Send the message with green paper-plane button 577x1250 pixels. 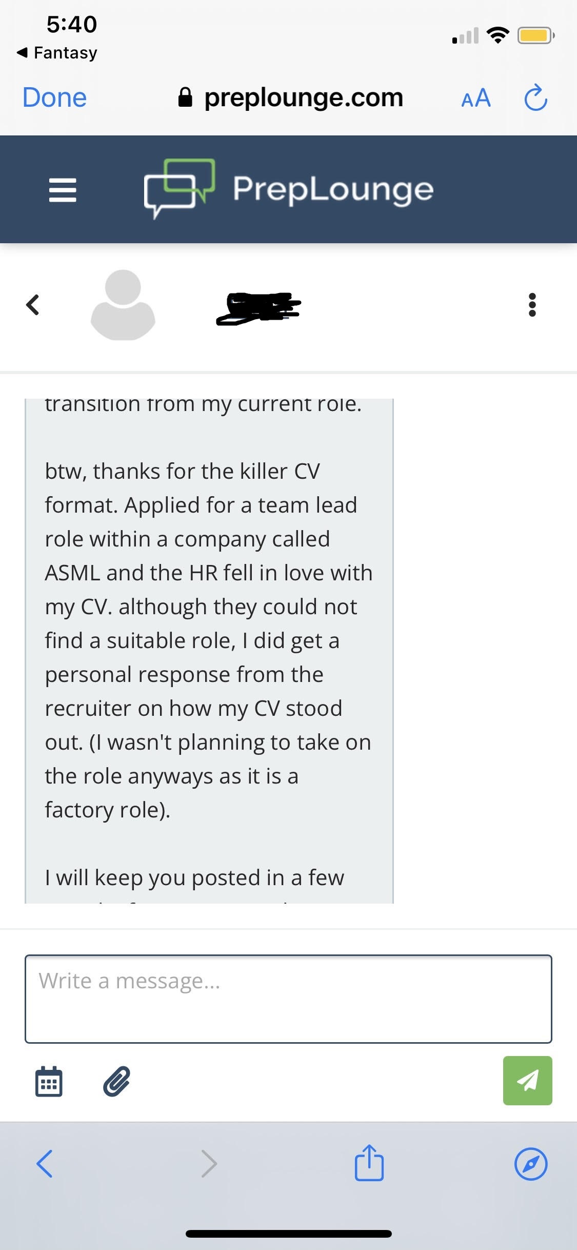click(527, 1080)
